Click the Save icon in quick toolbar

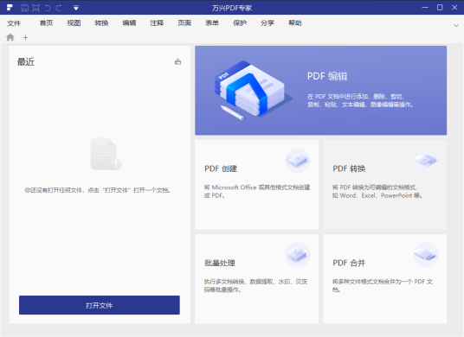click(x=25, y=8)
